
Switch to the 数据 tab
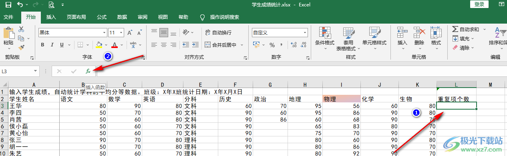pos(122,17)
